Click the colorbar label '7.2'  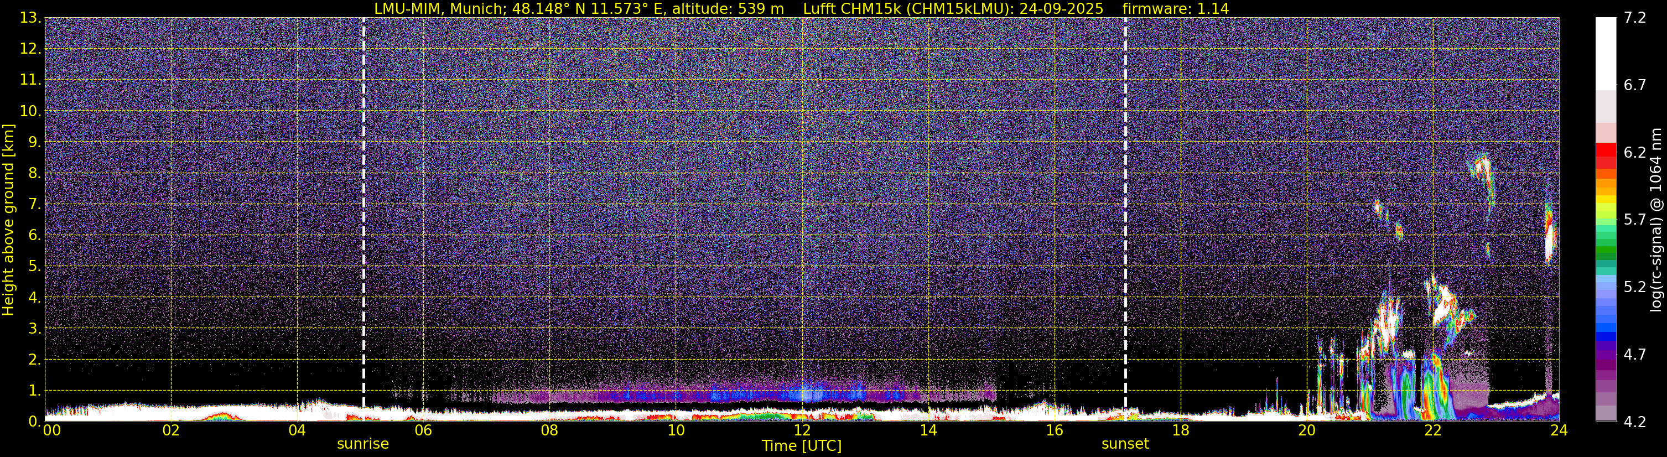click(x=1635, y=18)
